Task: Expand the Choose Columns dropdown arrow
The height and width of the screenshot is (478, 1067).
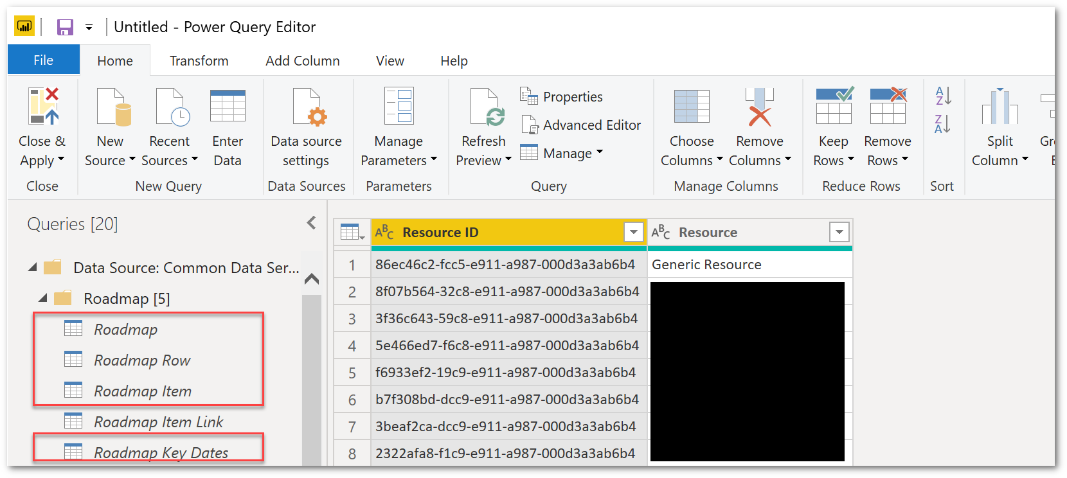Action: (719, 159)
